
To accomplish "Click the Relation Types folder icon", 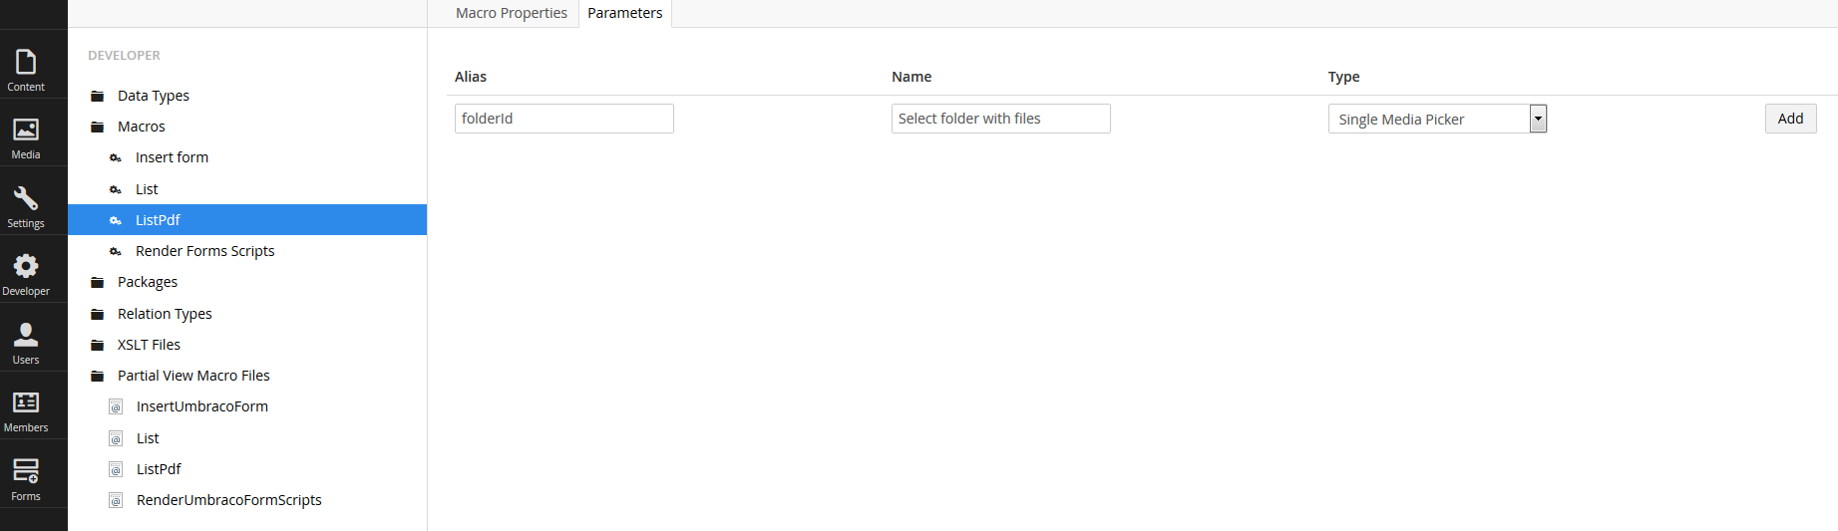I will pos(98,315).
